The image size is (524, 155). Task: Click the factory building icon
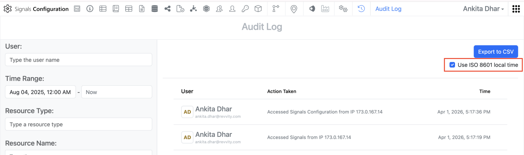[325, 9]
